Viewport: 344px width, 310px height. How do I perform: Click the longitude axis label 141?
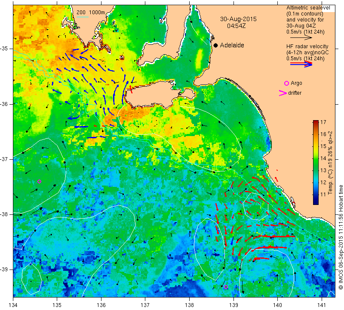pyautogui.click(x=322, y=305)
